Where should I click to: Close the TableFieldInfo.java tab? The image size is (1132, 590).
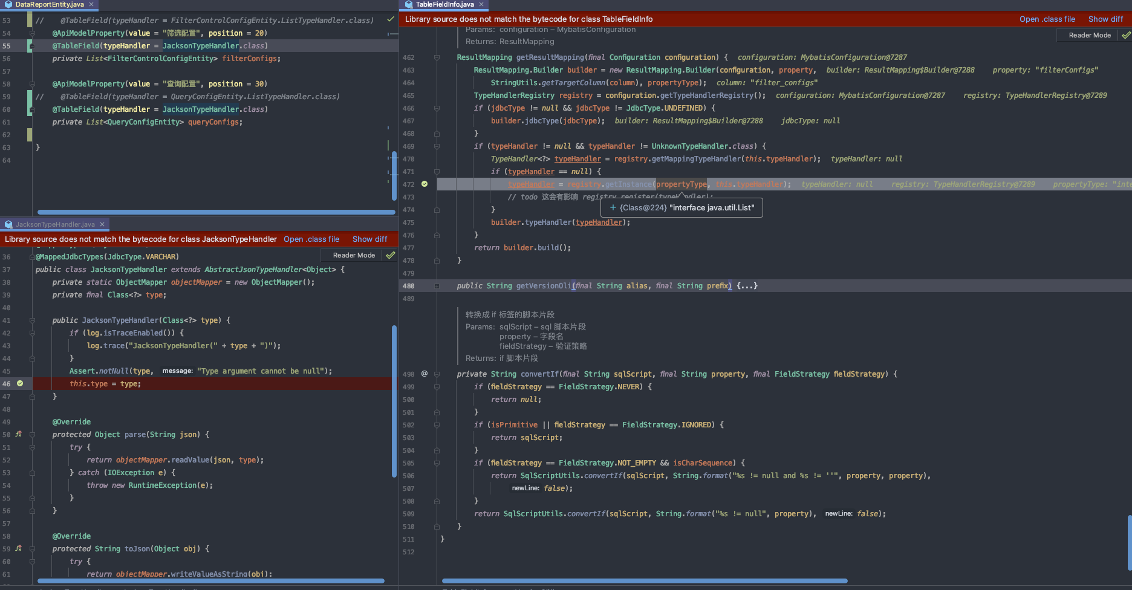pos(481,4)
